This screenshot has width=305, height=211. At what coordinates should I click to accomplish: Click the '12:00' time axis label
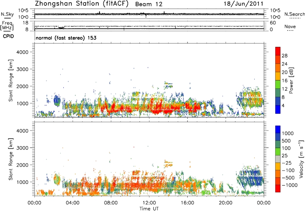point(149,203)
